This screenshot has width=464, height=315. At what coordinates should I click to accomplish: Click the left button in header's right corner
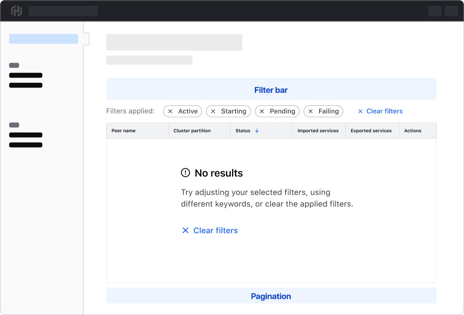[435, 11]
